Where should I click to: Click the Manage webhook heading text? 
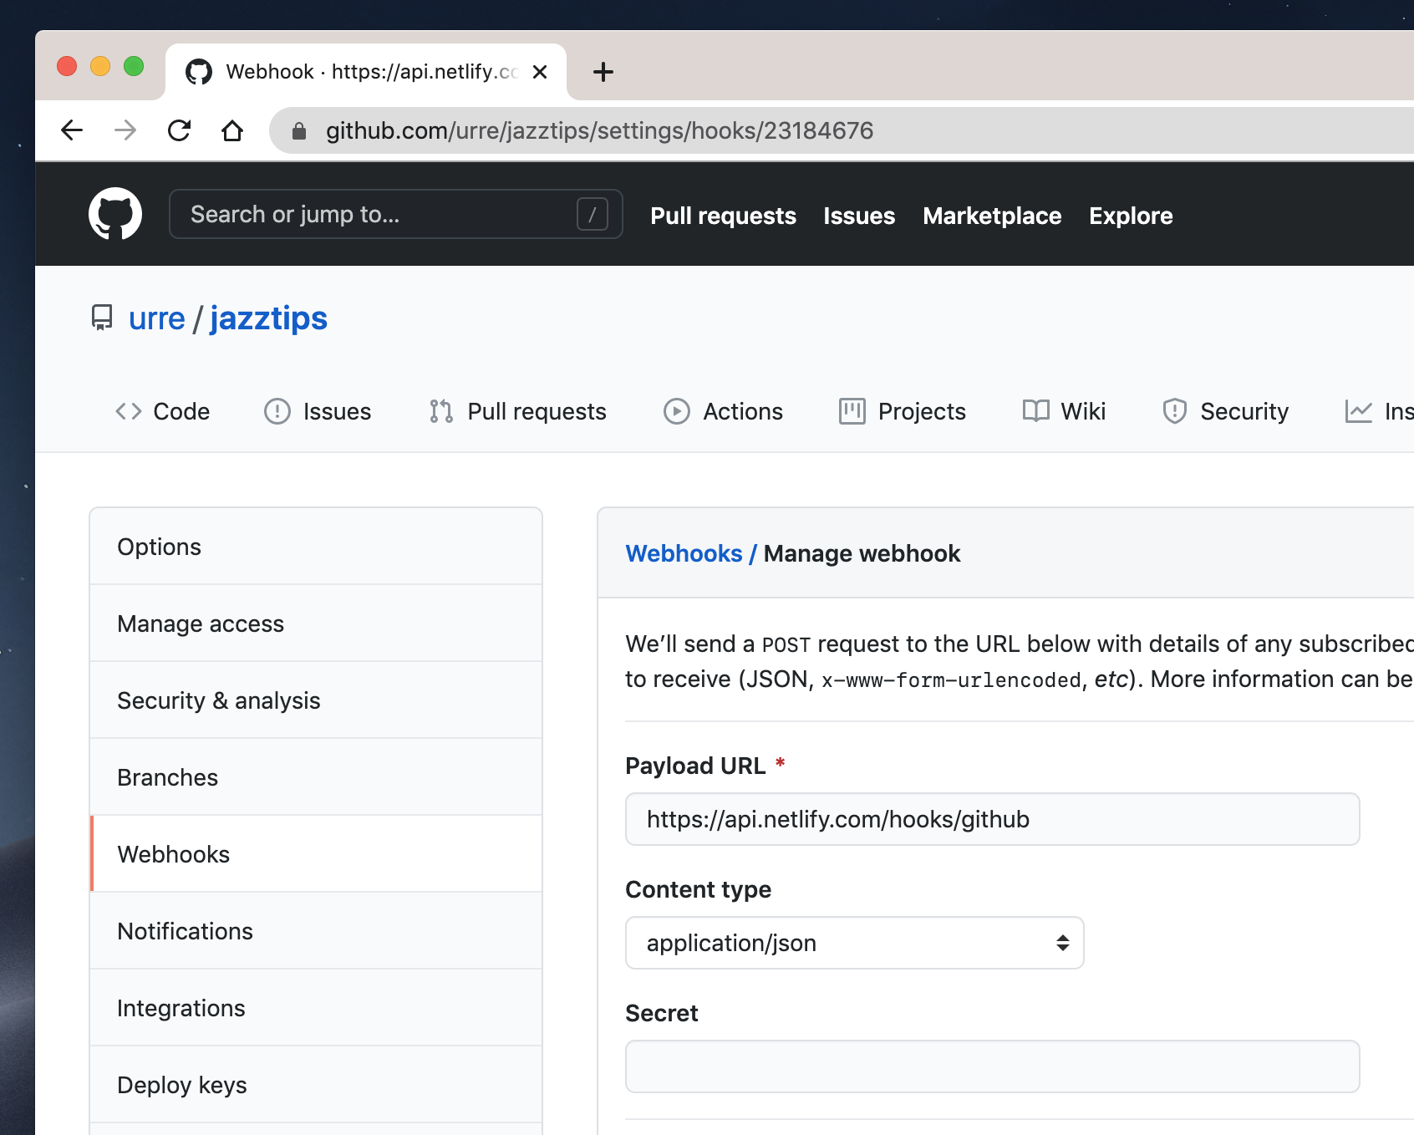(x=862, y=553)
